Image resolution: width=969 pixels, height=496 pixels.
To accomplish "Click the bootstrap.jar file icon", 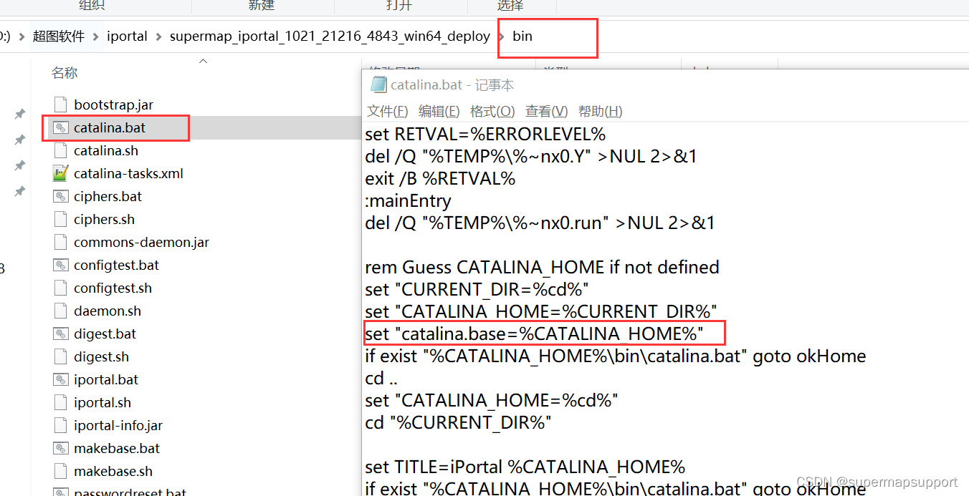I will [x=60, y=104].
